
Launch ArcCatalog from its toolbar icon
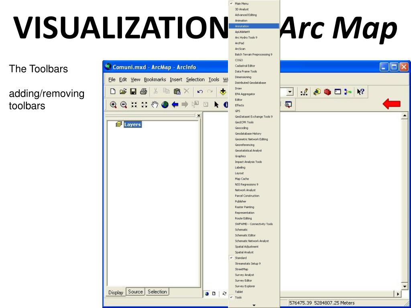(317, 92)
